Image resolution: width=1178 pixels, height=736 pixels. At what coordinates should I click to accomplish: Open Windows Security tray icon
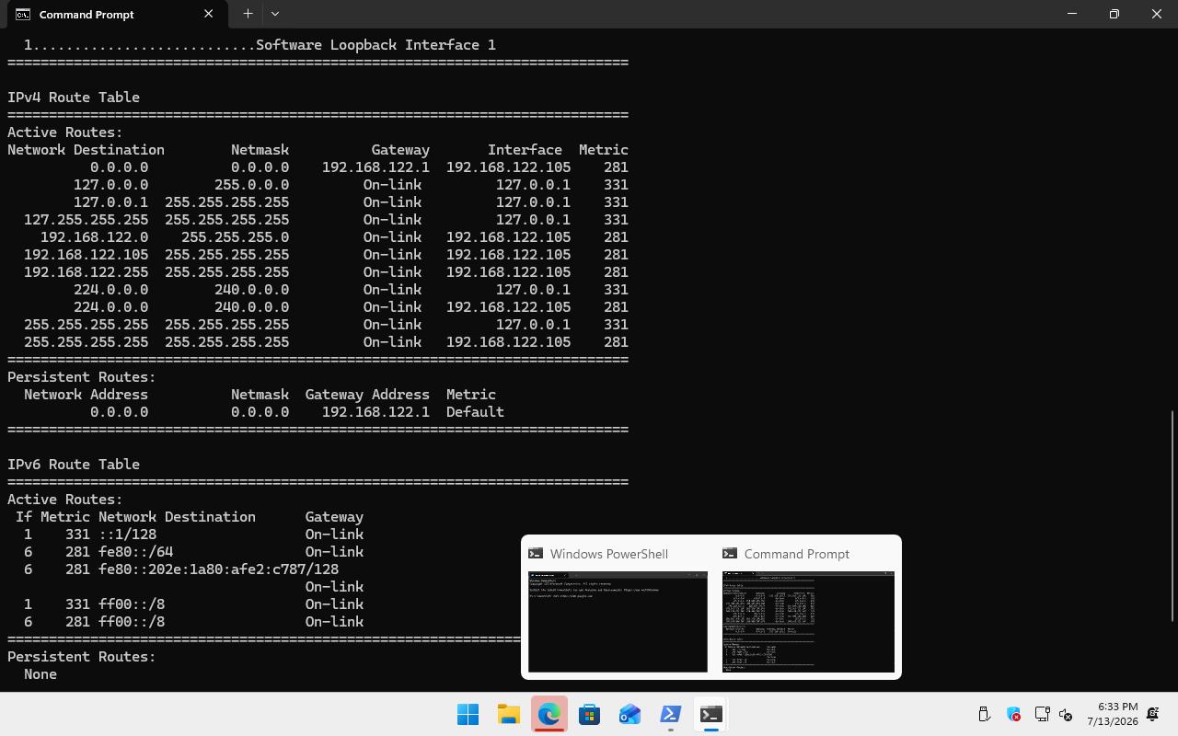(x=1013, y=714)
